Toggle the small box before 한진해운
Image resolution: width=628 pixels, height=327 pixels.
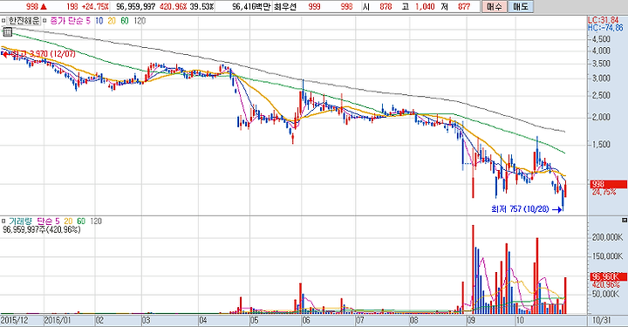[x=3, y=21]
